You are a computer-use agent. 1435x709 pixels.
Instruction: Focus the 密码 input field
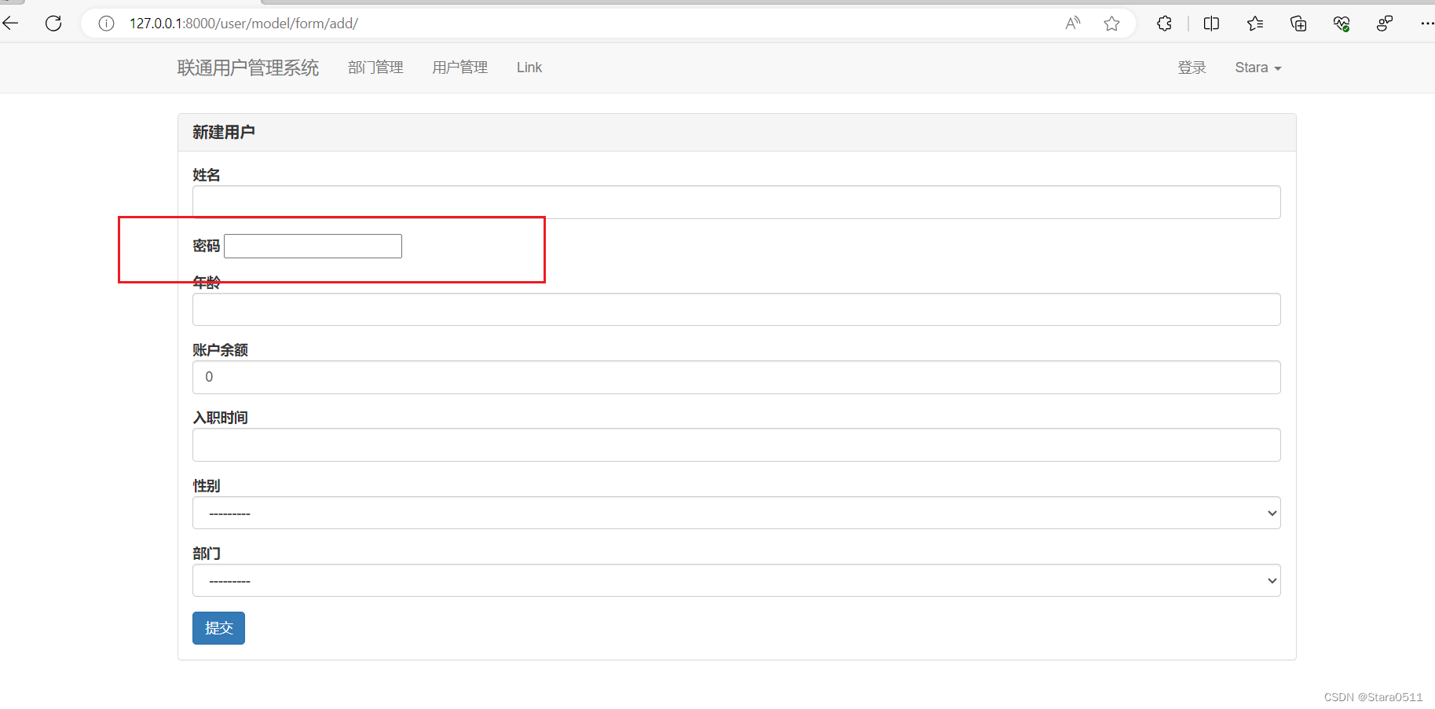tap(313, 246)
